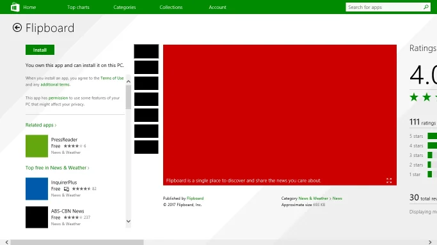The image size is (437, 245).
Task: Click the 4 stars rating bar
Action: 433,145
